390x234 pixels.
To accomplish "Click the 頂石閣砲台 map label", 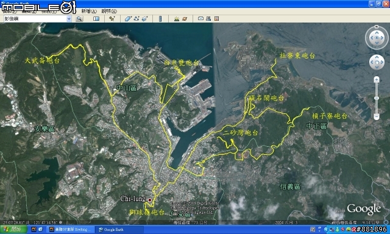I will pos(266,98).
